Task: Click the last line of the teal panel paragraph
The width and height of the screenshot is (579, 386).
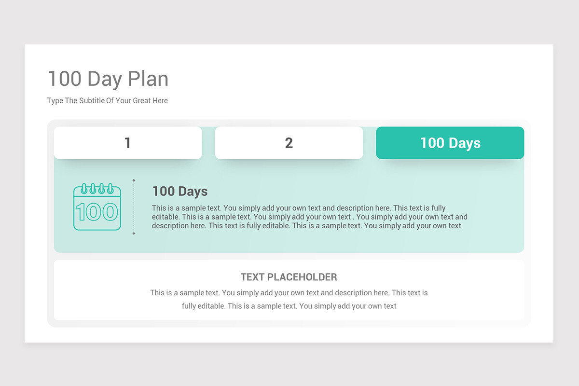Action: tap(306, 225)
